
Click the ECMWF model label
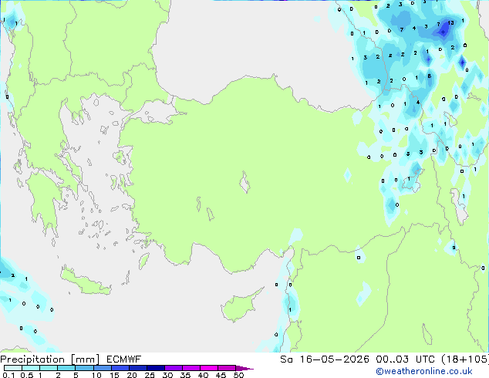pos(124,359)
